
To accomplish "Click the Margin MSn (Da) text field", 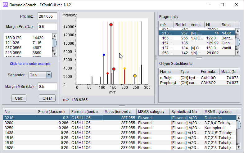I will [x=47, y=87].
